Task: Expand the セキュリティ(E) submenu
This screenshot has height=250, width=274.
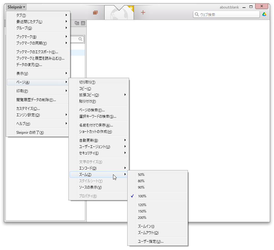Action: [99, 153]
